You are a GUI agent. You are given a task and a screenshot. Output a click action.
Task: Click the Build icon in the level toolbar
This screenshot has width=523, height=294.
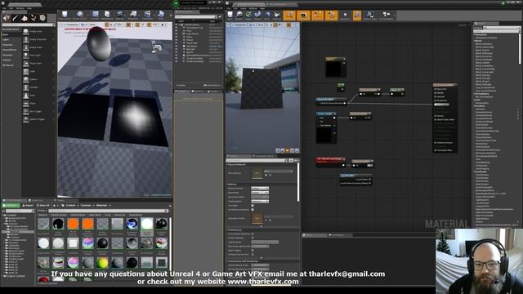161,15
